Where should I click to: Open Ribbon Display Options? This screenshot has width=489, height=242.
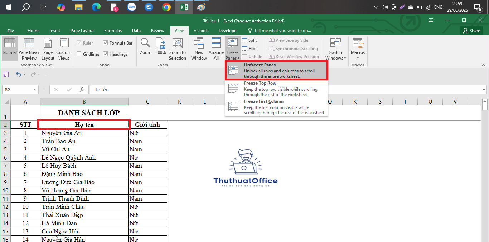[431, 20]
